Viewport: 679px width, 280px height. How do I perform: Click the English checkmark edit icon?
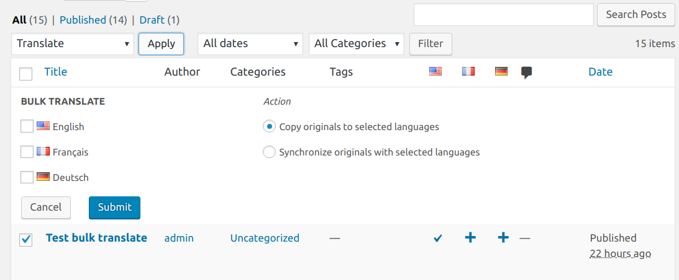(438, 238)
